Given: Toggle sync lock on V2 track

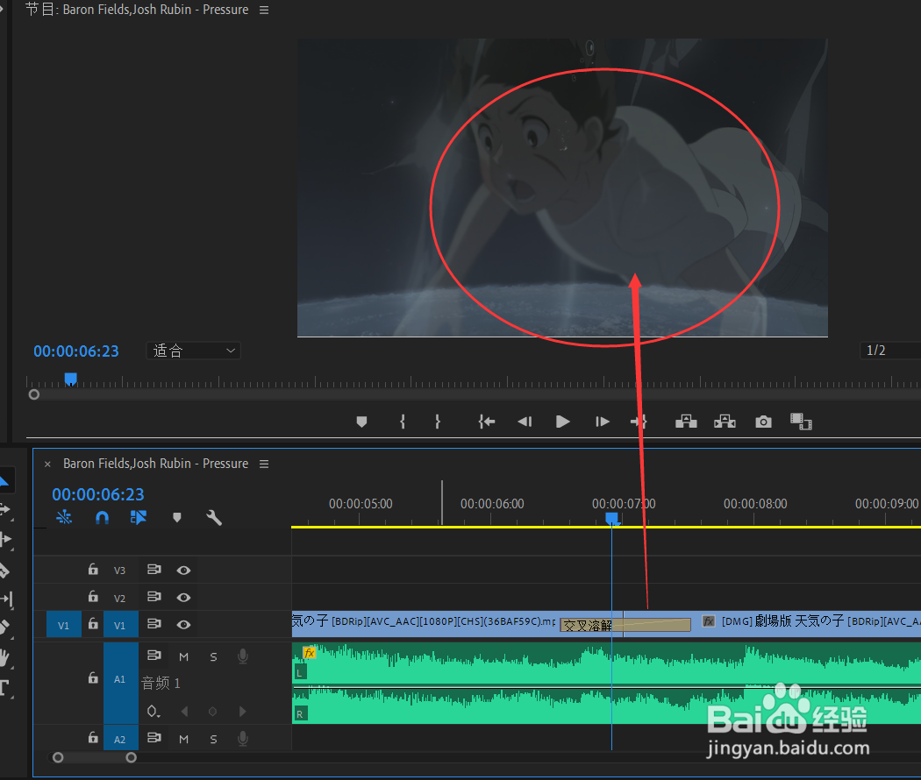Looking at the screenshot, I should point(153,596).
